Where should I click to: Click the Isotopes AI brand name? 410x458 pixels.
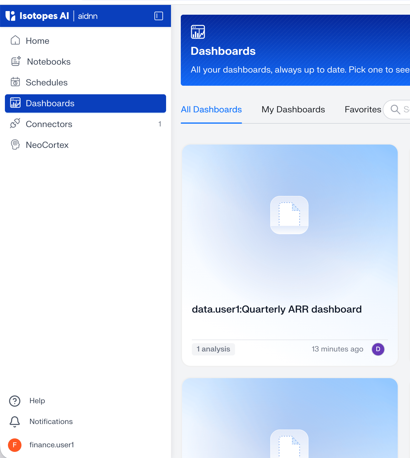pos(44,16)
